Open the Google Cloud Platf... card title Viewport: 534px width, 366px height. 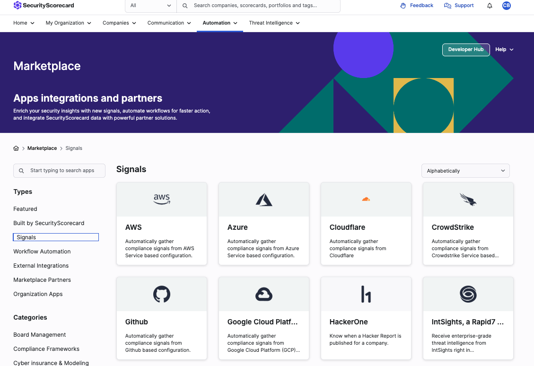(262, 322)
